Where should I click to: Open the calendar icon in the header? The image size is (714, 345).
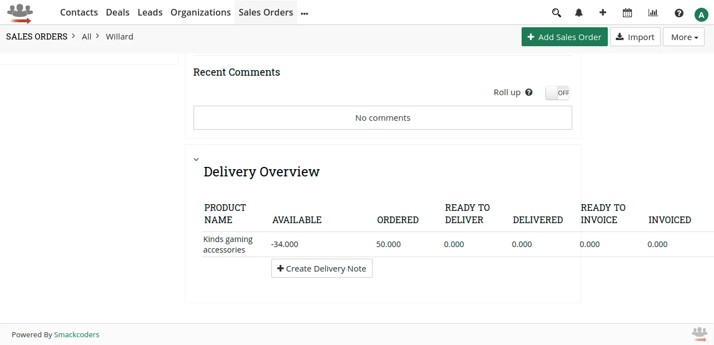627,12
